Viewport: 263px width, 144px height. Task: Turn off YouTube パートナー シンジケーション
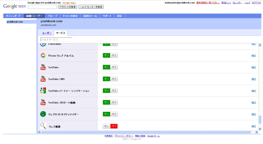(x=114, y=90)
